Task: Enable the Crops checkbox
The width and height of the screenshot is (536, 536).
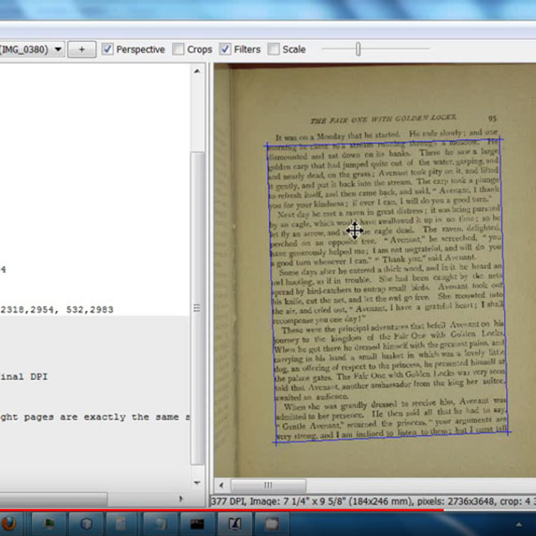Action: [x=178, y=49]
